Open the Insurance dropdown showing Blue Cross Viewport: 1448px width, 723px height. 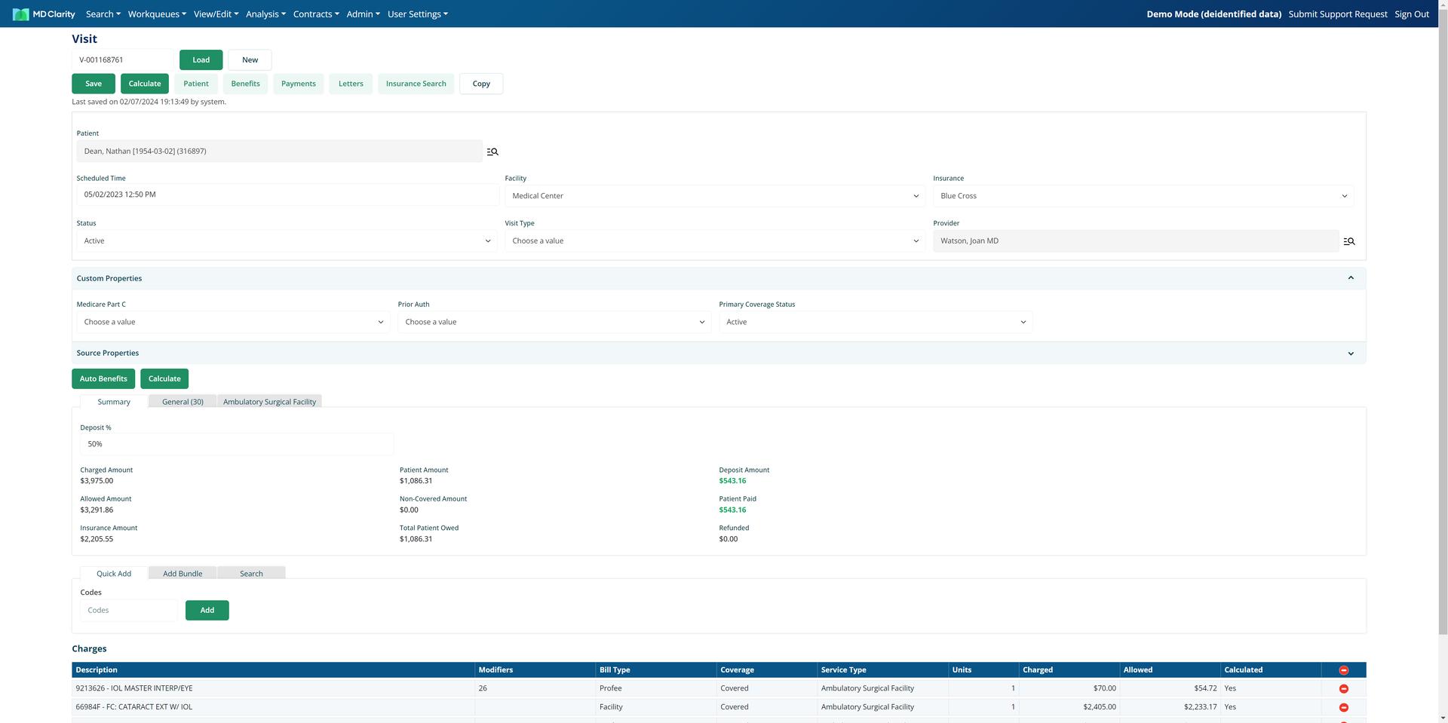pyautogui.click(x=1143, y=196)
